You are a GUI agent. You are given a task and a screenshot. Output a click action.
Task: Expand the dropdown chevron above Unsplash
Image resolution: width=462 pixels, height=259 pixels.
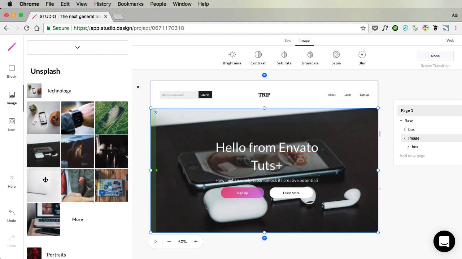(x=78, y=47)
